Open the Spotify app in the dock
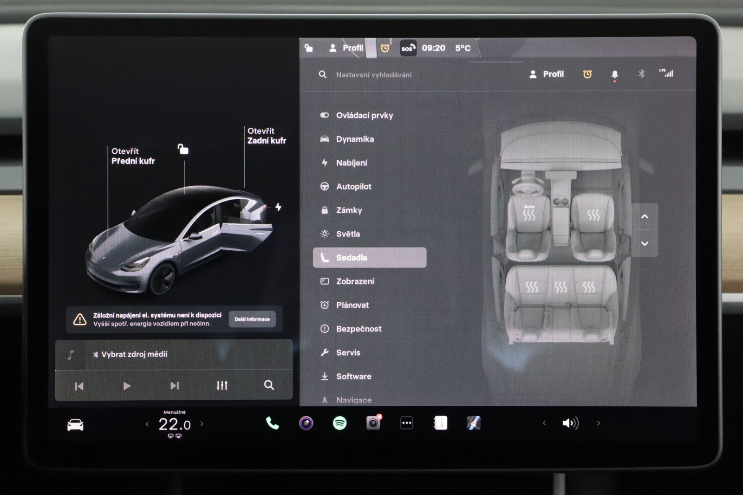The height and width of the screenshot is (495, 743). click(339, 423)
